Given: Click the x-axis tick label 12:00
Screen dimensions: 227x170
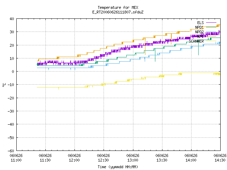Looking at the screenshot, I should point(74,160).
